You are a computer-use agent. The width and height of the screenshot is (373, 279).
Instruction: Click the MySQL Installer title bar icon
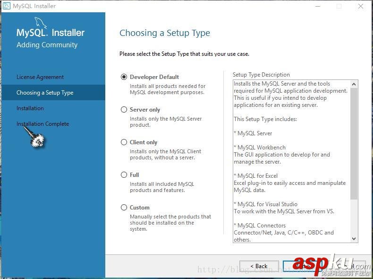(x=6, y=6)
